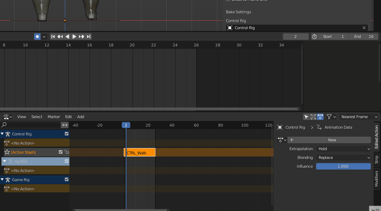This screenshot has height=211, width=381.
Task: Open the Select menu
Action: 37,117
